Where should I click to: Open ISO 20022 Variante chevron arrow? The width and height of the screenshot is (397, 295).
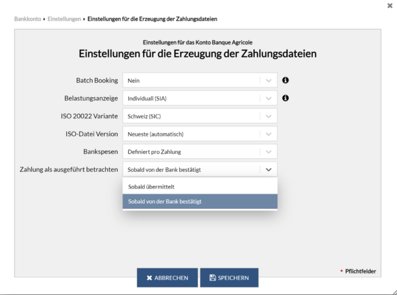click(268, 116)
